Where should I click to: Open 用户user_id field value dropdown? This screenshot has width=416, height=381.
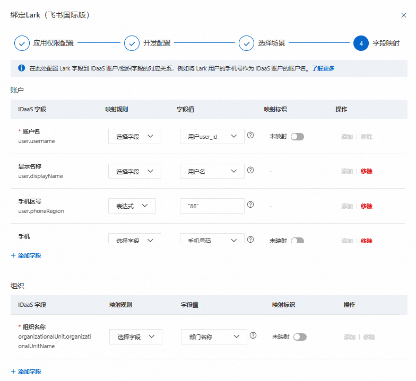212,137
